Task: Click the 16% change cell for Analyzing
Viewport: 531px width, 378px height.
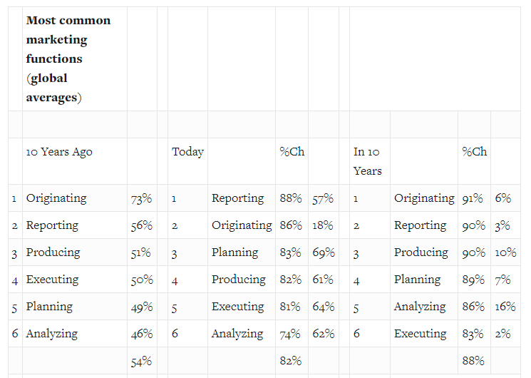Action: 504,307
